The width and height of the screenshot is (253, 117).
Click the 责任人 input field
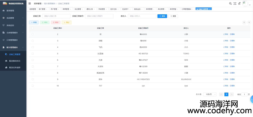point(142,16)
